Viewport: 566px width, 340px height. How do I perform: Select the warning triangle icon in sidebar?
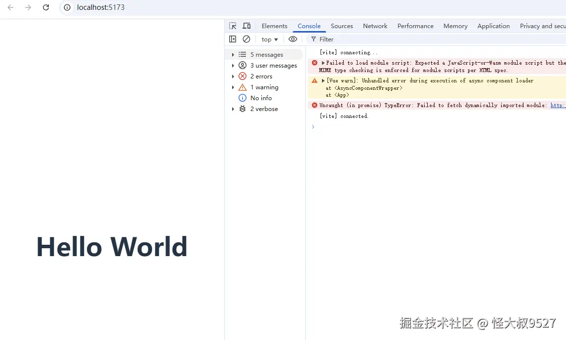(x=243, y=87)
